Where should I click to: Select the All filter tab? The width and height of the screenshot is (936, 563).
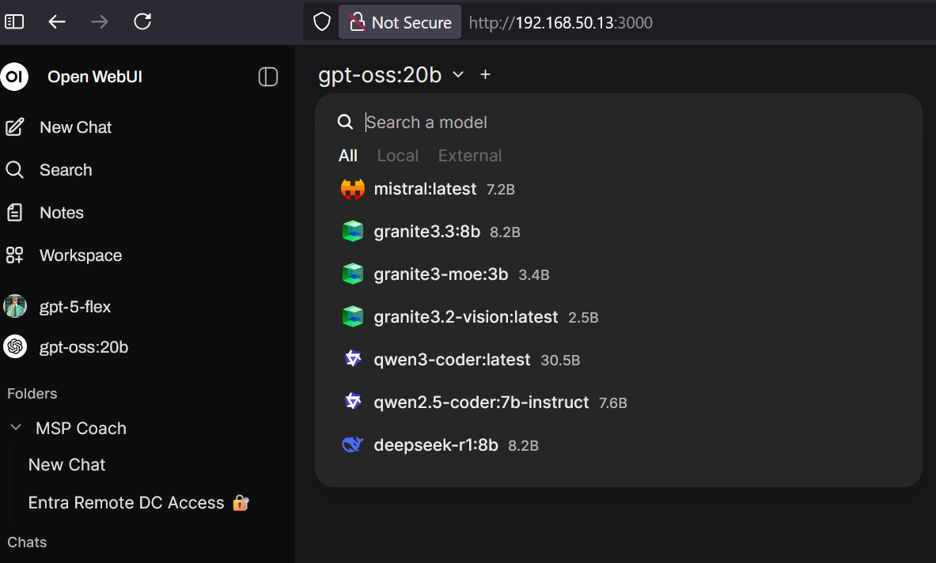click(348, 156)
